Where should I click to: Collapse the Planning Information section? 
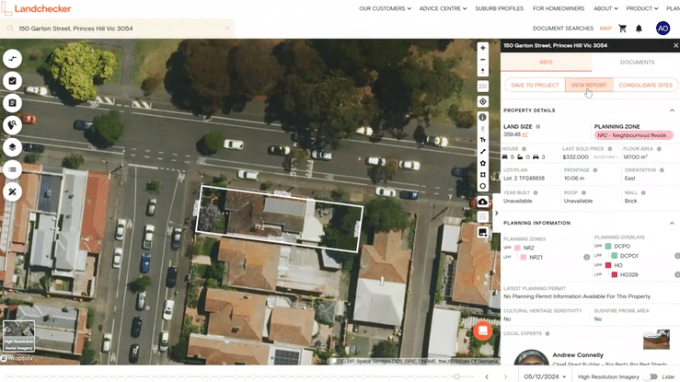(x=672, y=223)
